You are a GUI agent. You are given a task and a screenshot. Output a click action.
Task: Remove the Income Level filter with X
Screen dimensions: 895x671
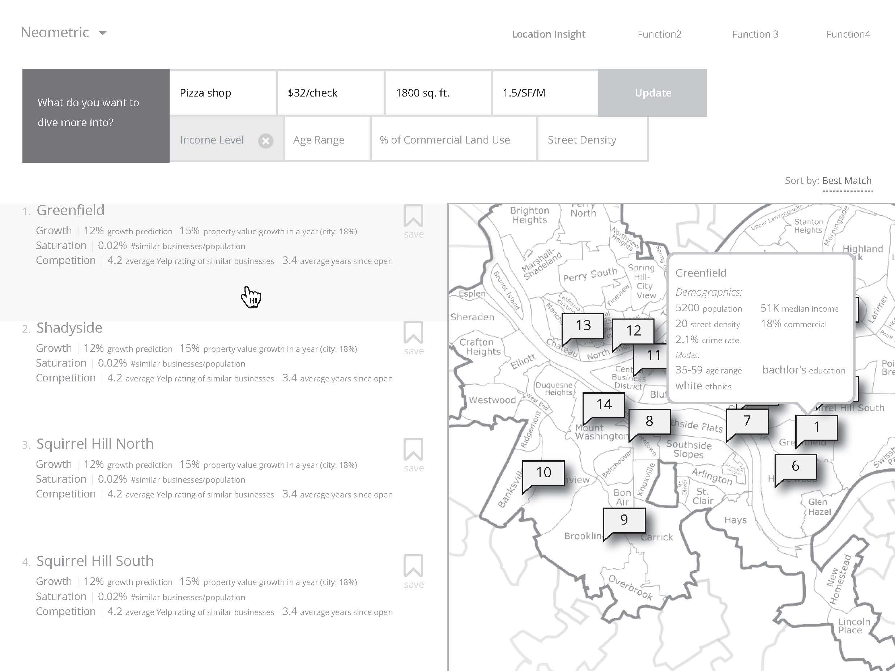click(265, 141)
